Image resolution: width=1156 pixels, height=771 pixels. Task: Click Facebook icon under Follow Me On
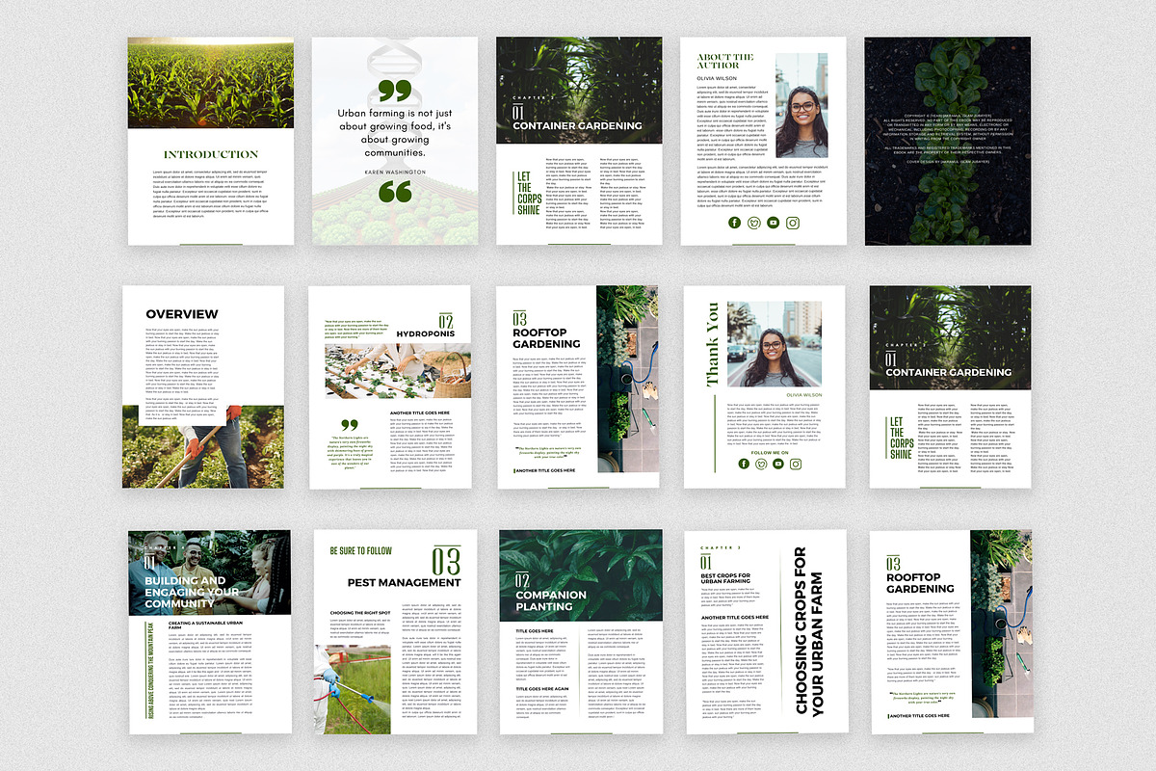(x=744, y=464)
